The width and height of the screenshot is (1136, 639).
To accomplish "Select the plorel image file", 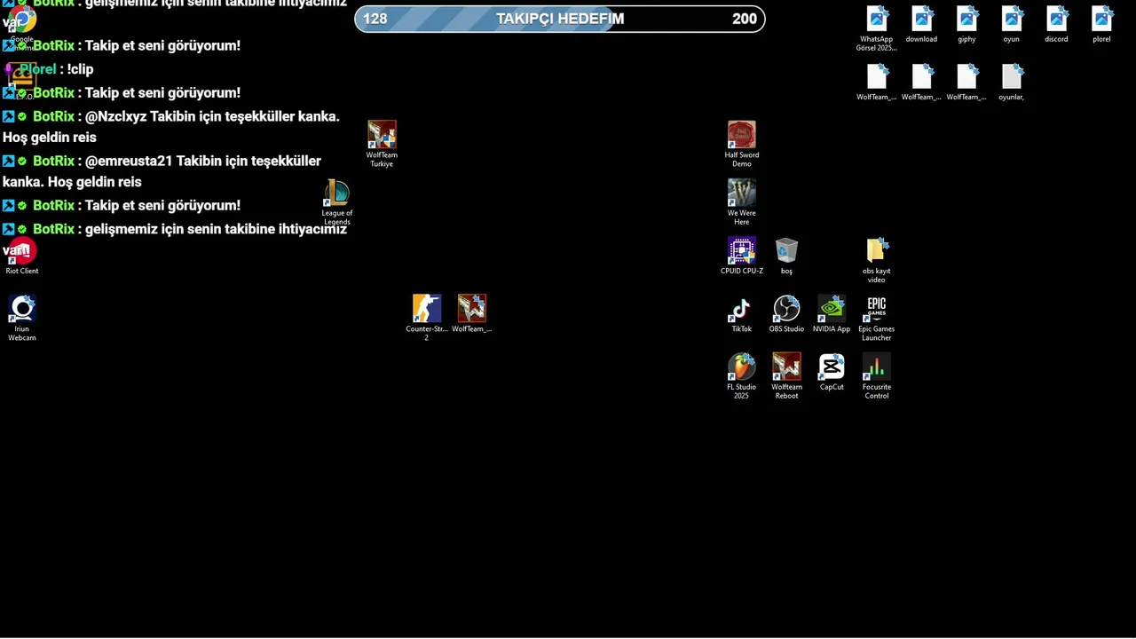I will tap(1102, 24).
